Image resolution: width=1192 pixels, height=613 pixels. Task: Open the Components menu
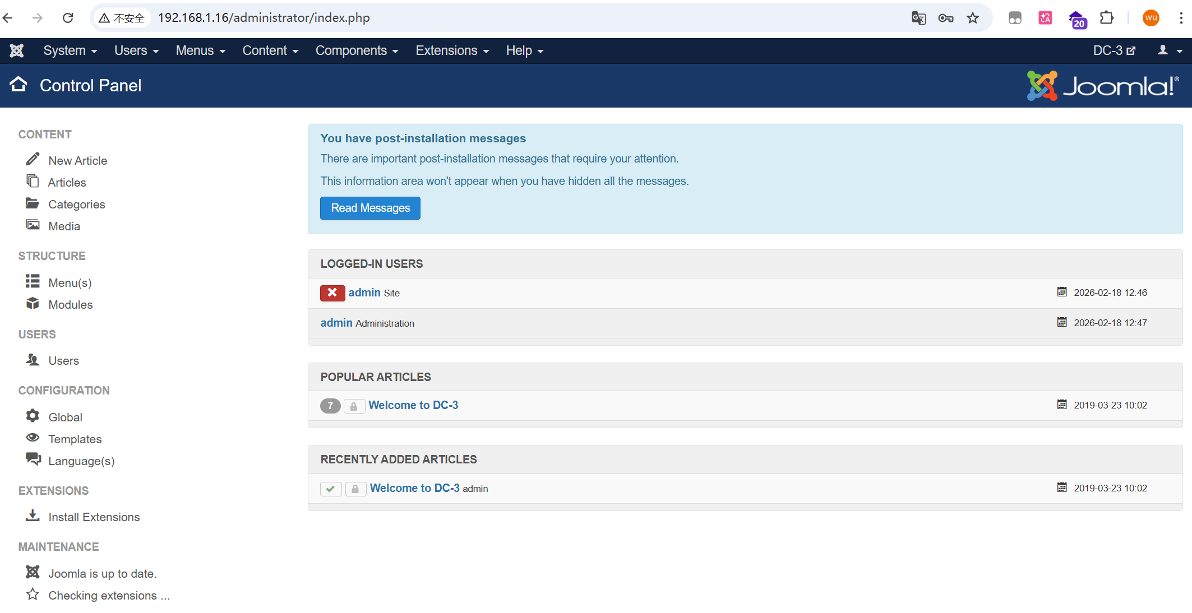click(357, 51)
